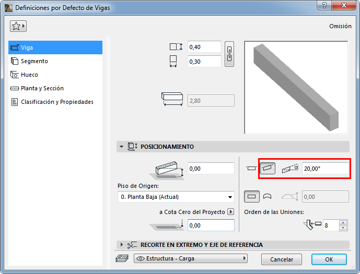The image size is (360, 274).
Task: Click the eye icon in layer selector
Action: (141, 258)
